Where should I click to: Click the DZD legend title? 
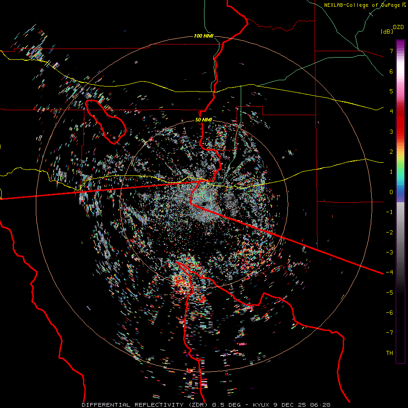[398, 27]
